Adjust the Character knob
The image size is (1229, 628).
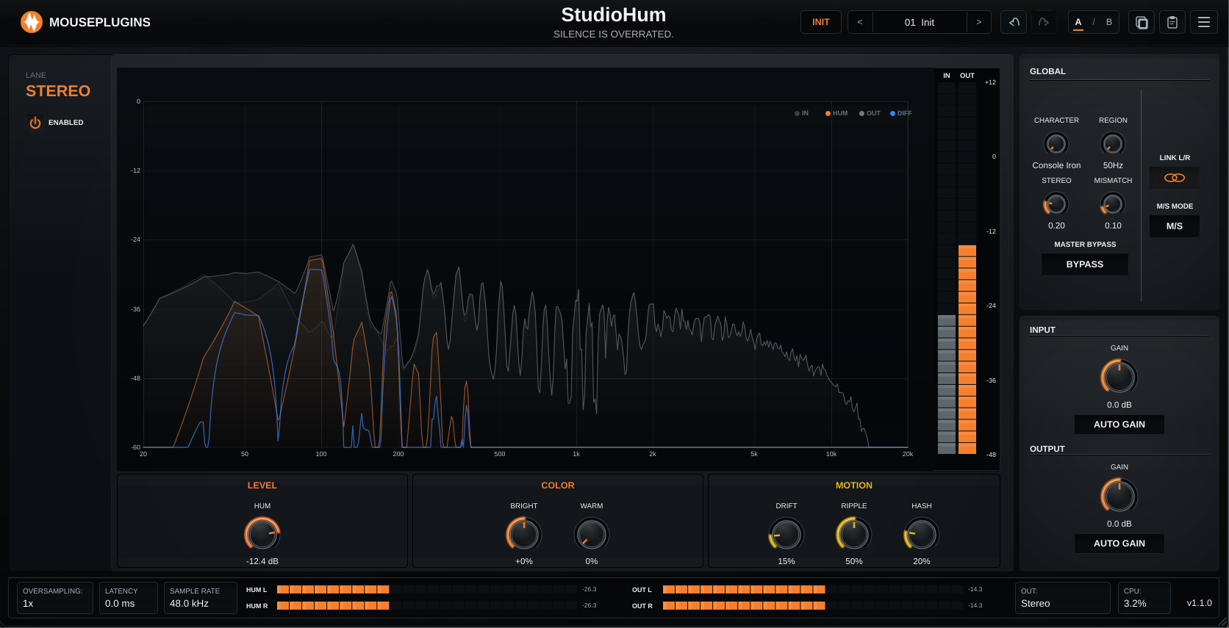point(1056,143)
